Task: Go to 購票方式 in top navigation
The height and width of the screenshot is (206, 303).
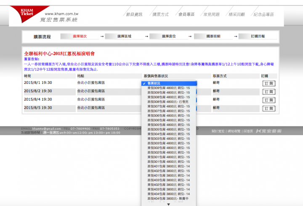Action: [x=160, y=14]
